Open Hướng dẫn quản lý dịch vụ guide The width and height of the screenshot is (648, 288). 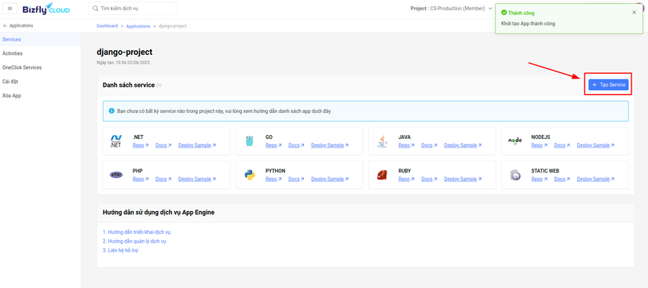click(x=134, y=241)
